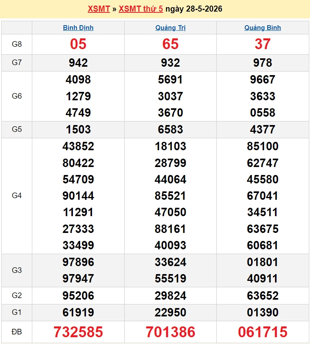Click the G1 result 22950
The image size is (310, 344).
[171, 312]
